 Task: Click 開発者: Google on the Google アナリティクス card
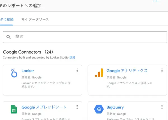pos(116,77)
